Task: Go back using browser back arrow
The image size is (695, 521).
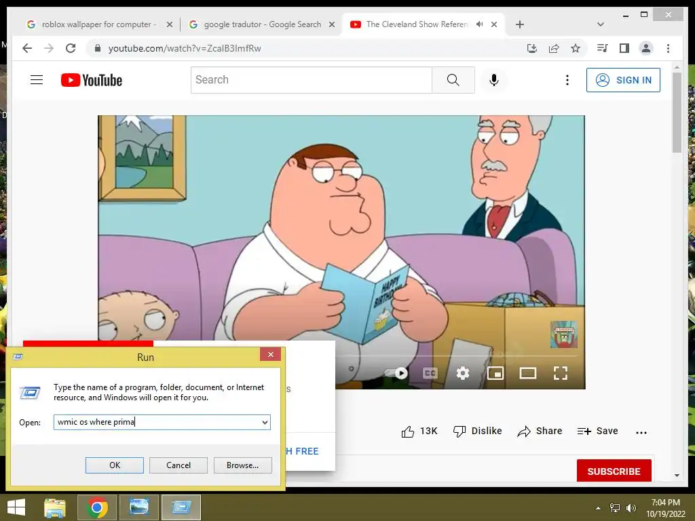Action: pyautogui.click(x=27, y=48)
